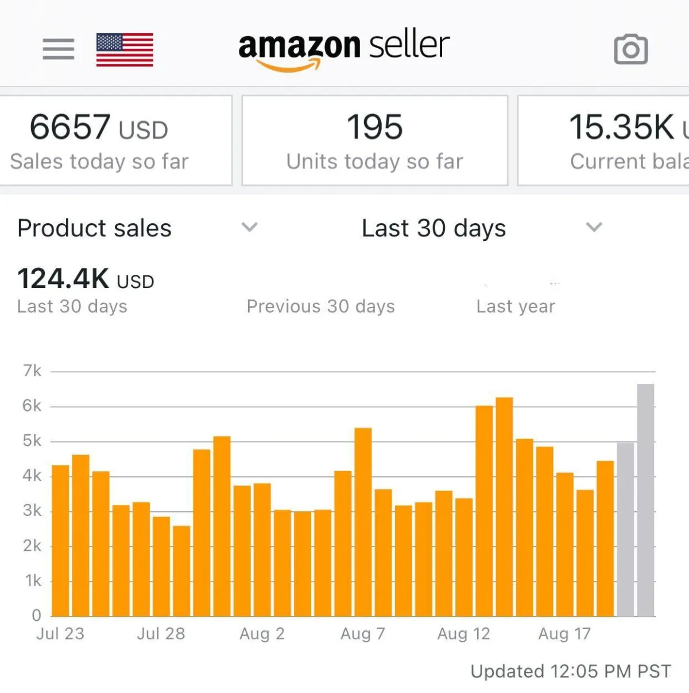The height and width of the screenshot is (693, 689).
Task: Tap the first orange bar at Jul 23
Action: 60,541
